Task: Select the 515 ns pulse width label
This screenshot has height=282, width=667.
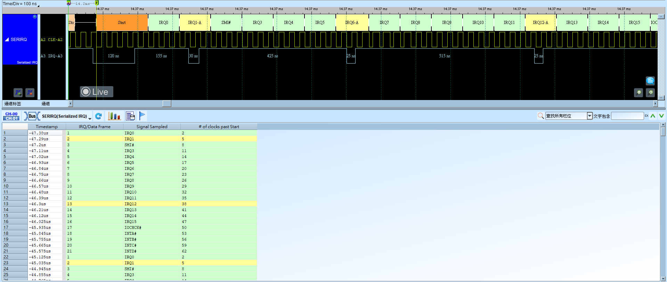Action: pyautogui.click(x=445, y=56)
